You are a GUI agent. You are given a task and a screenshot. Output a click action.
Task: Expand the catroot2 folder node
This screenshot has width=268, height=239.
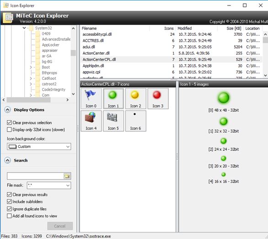click(31, 84)
